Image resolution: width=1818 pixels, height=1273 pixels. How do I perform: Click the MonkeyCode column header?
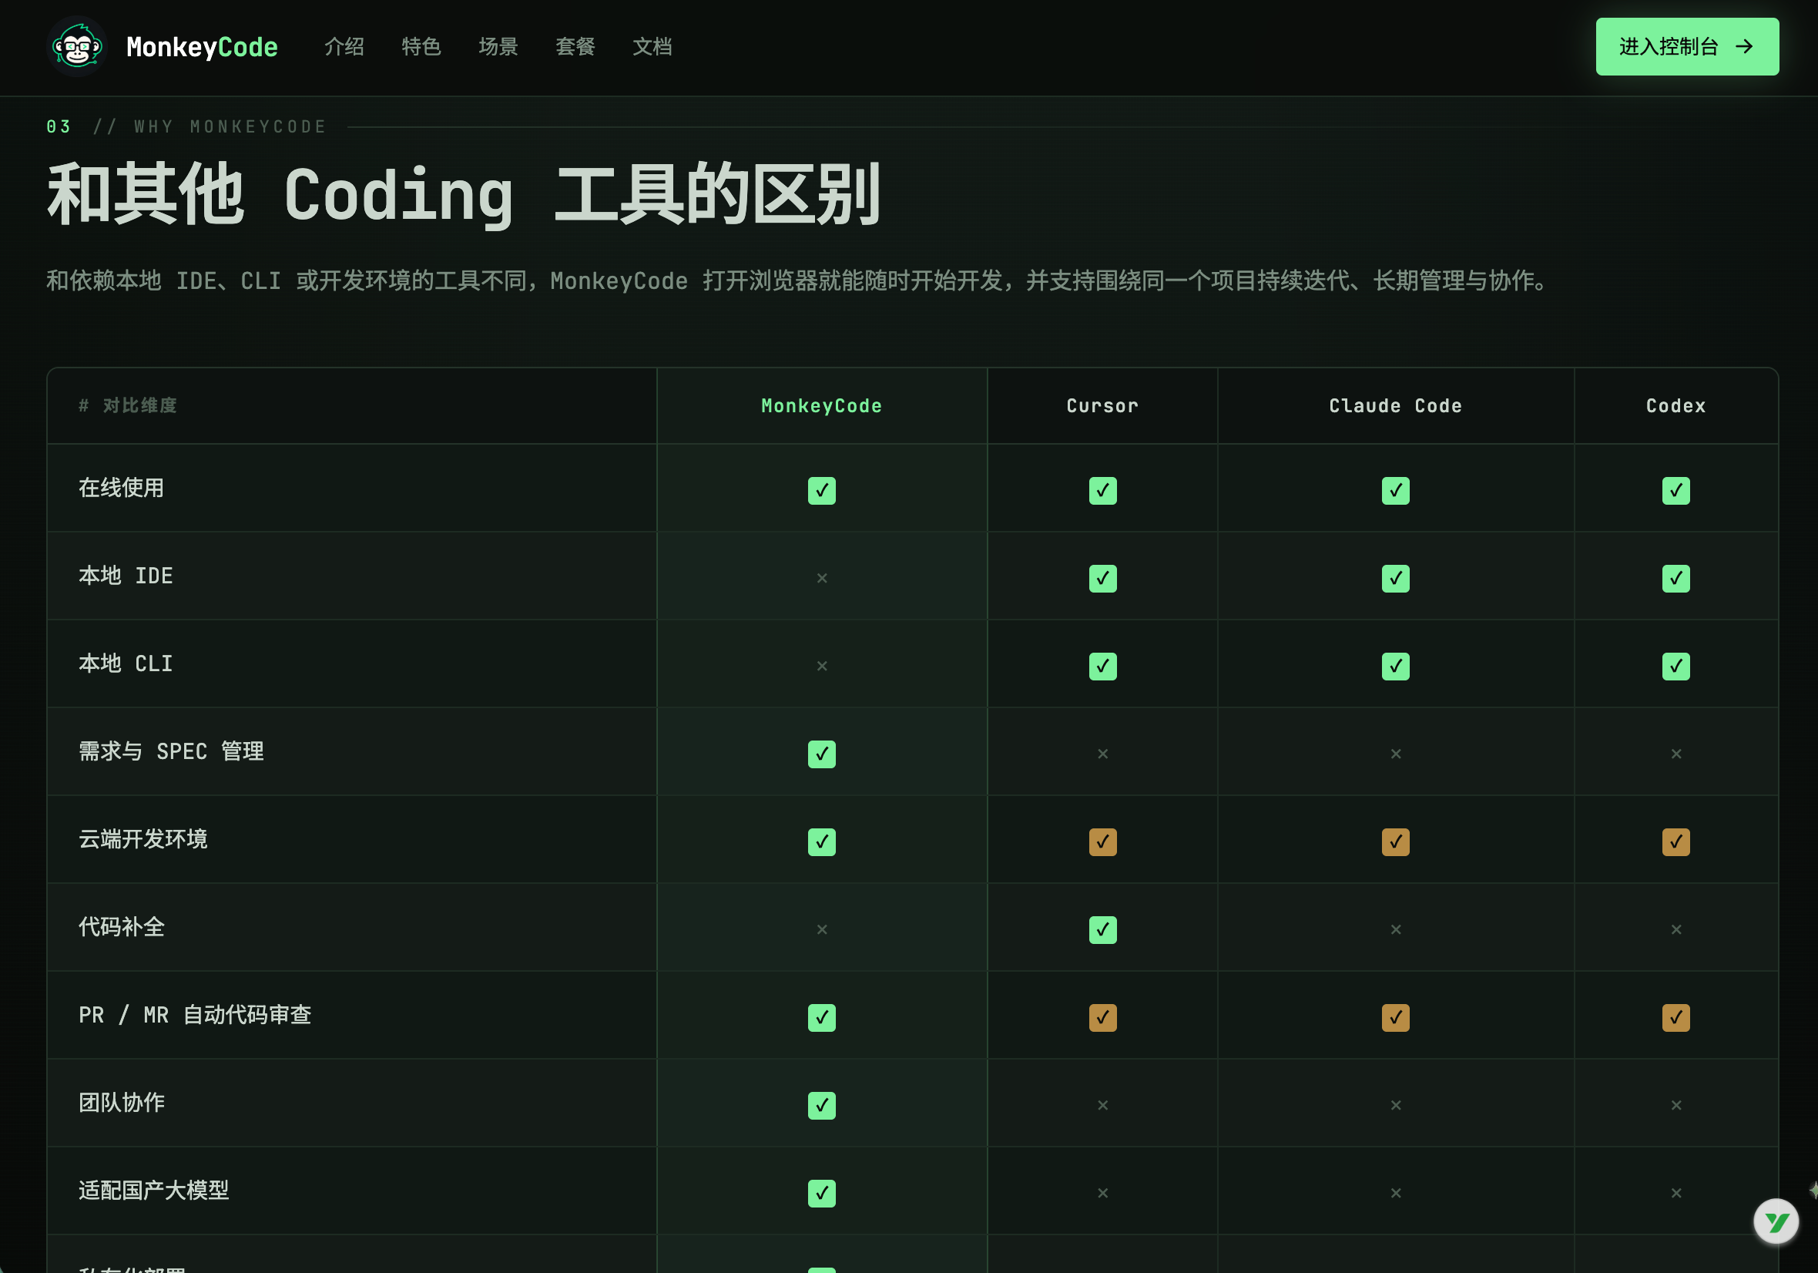[x=821, y=406]
